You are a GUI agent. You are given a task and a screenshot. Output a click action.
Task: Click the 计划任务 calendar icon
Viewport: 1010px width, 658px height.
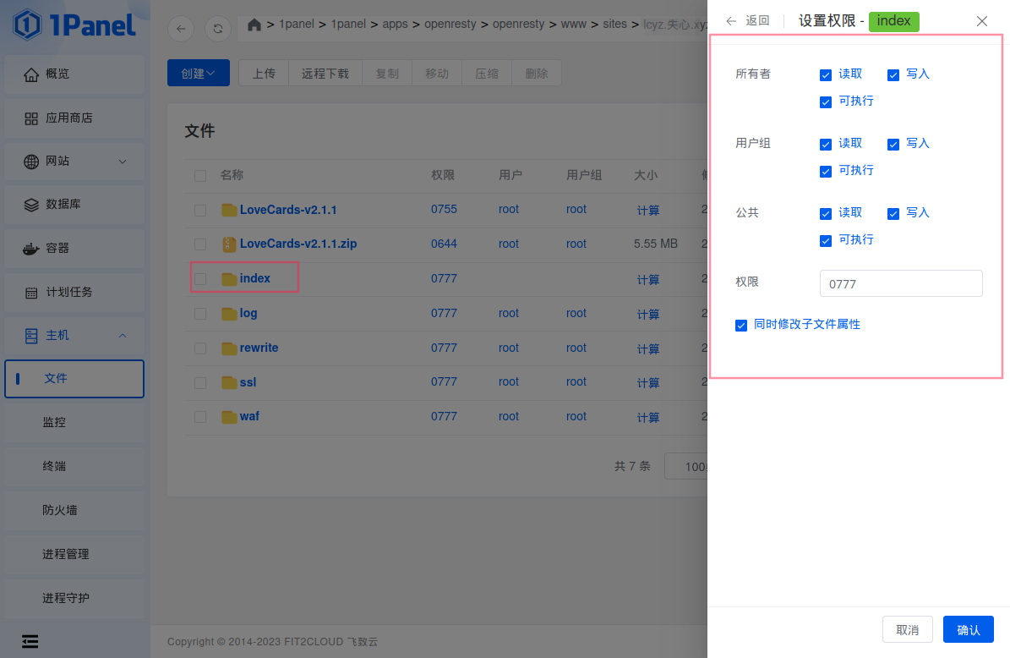31,293
